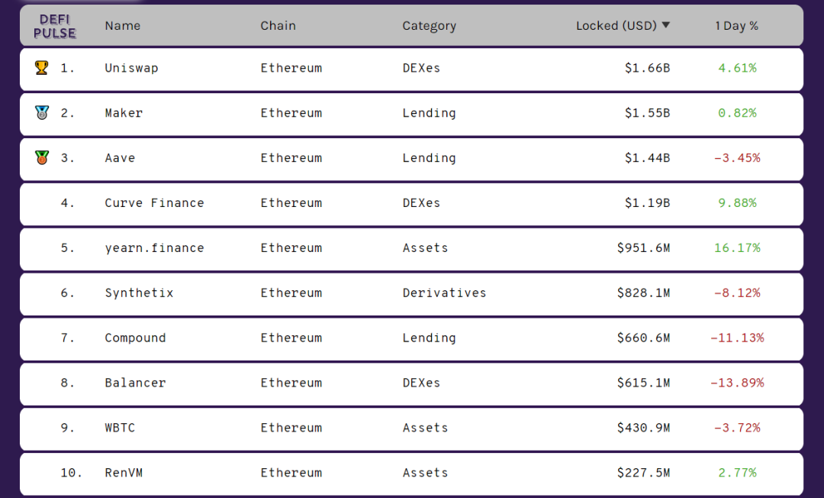Open the Curve Finance entry
This screenshot has width=824, height=498.
pyautogui.click(x=154, y=203)
